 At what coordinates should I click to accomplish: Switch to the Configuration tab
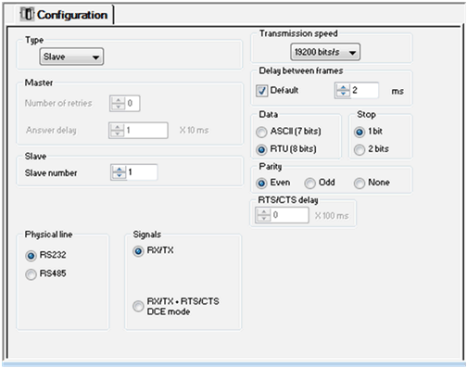(64, 15)
